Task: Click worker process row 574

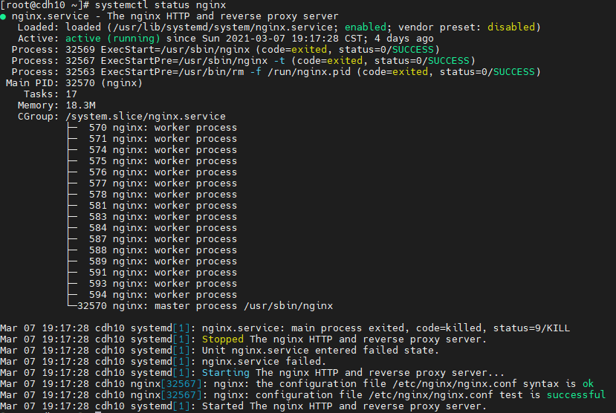Action: (x=152, y=150)
